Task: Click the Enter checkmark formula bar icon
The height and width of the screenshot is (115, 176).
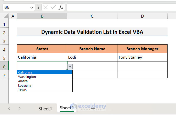Action: pyautogui.click(x=53, y=7)
